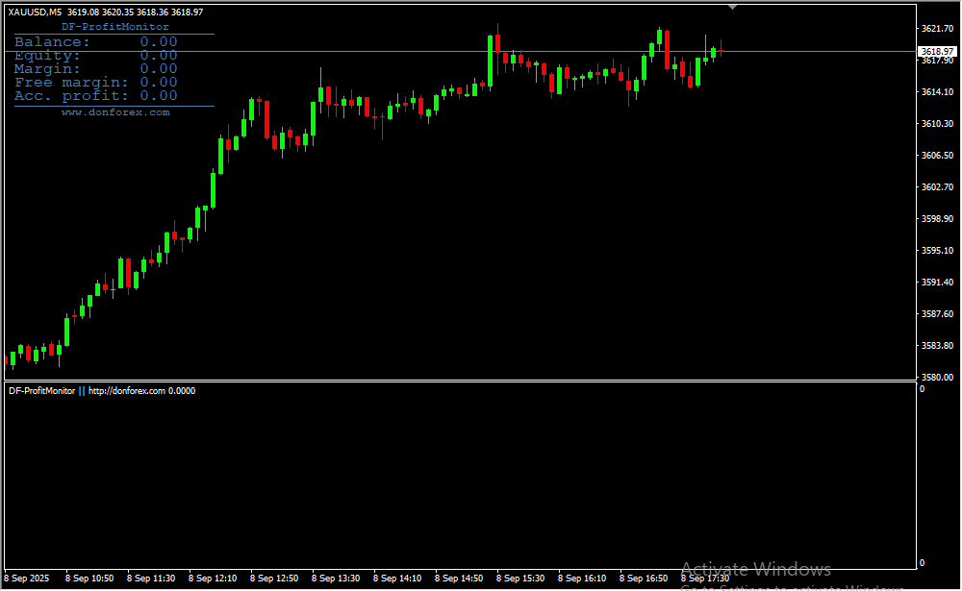The height and width of the screenshot is (591, 962).
Task: Click the Equity row in profit panel
Action: click(x=96, y=56)
